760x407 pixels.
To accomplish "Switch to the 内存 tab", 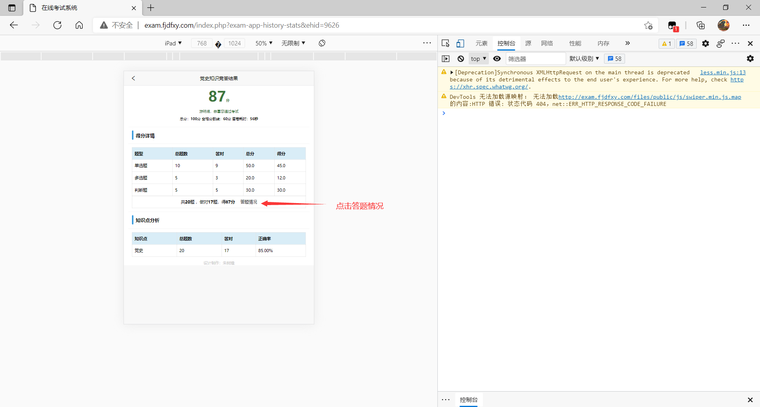I will [603, 43].
